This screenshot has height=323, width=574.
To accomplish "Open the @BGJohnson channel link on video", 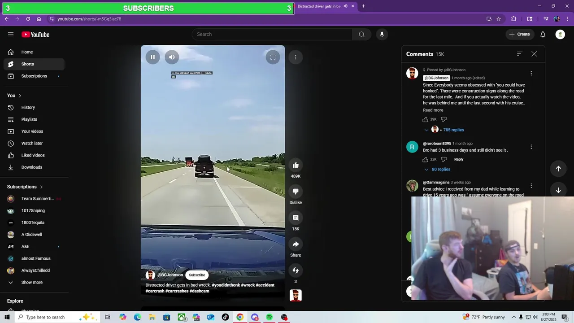I will [x=170, y=275].
